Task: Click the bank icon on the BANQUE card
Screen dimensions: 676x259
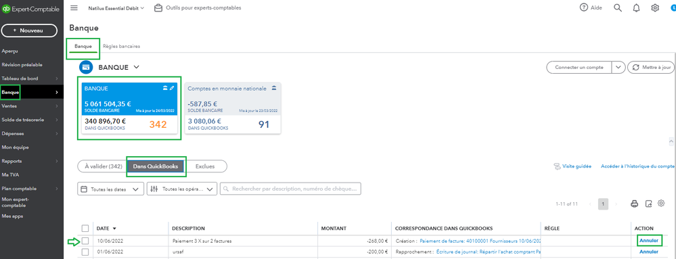Action: pos(164,88)
